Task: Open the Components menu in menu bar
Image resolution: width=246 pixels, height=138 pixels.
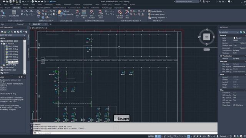Action: point(88,5)
